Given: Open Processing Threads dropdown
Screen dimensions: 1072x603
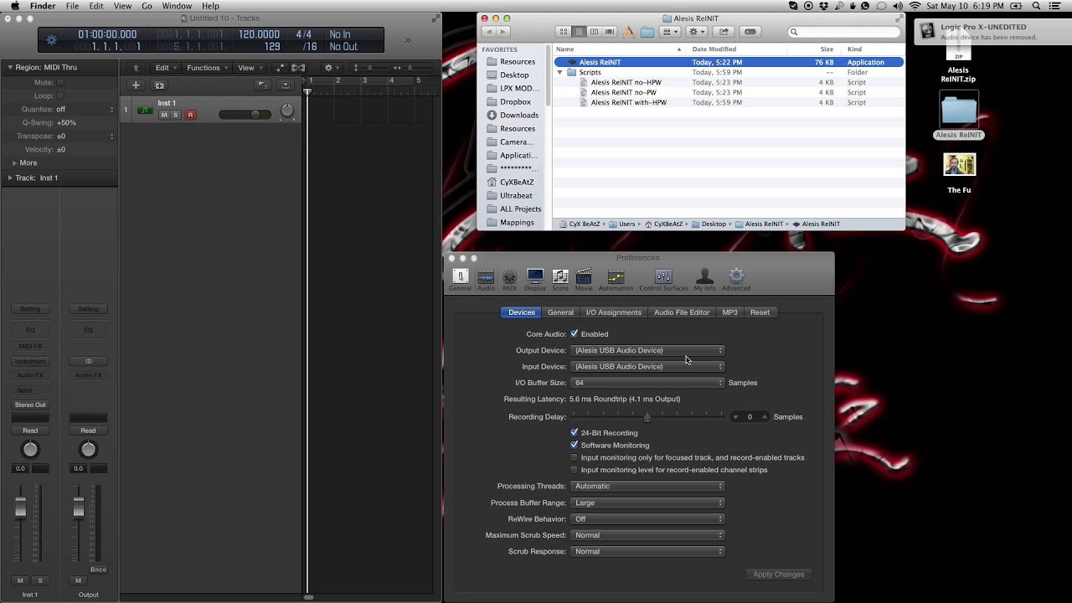Looking at the screenshot, I should [x=647, y=486].
